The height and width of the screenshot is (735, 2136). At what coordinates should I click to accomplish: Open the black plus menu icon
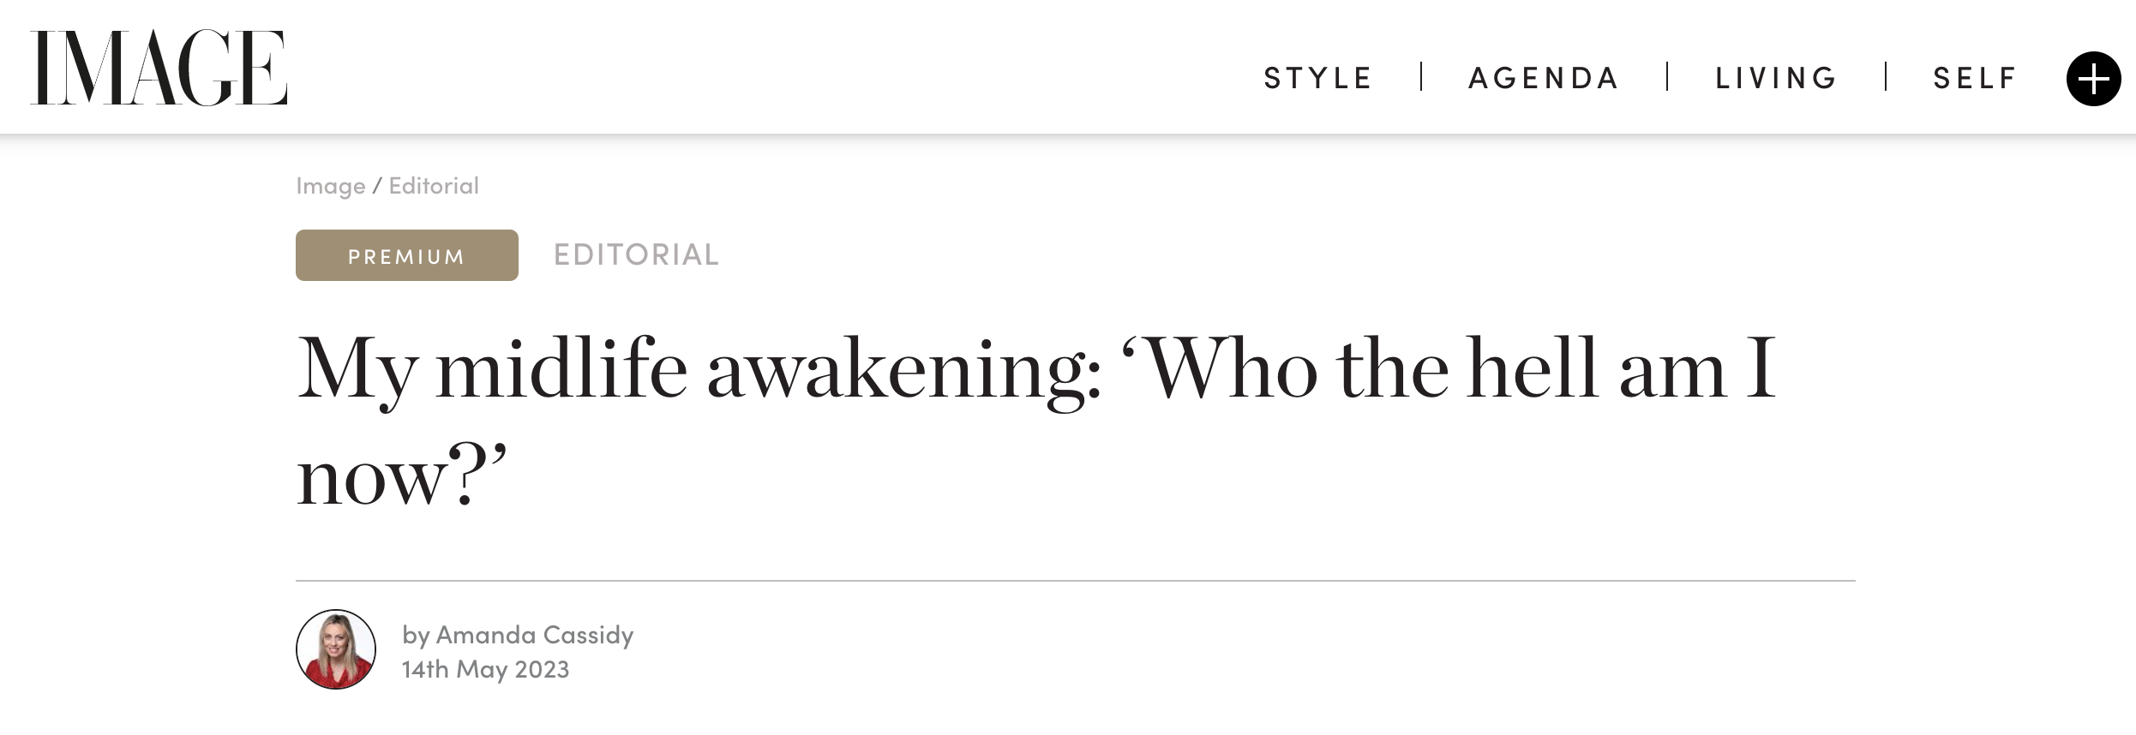click(2093, 79)
